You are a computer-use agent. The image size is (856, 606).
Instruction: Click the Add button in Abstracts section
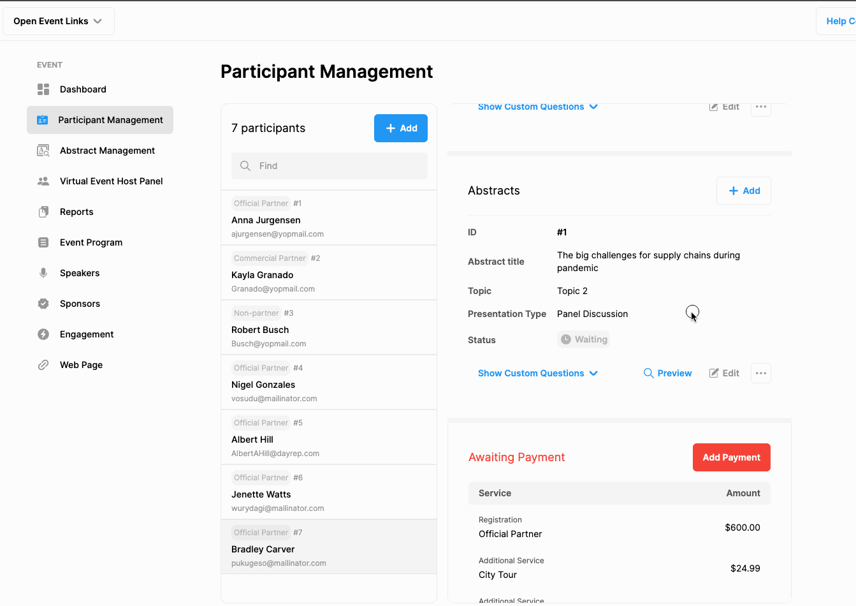coord(743,191)
